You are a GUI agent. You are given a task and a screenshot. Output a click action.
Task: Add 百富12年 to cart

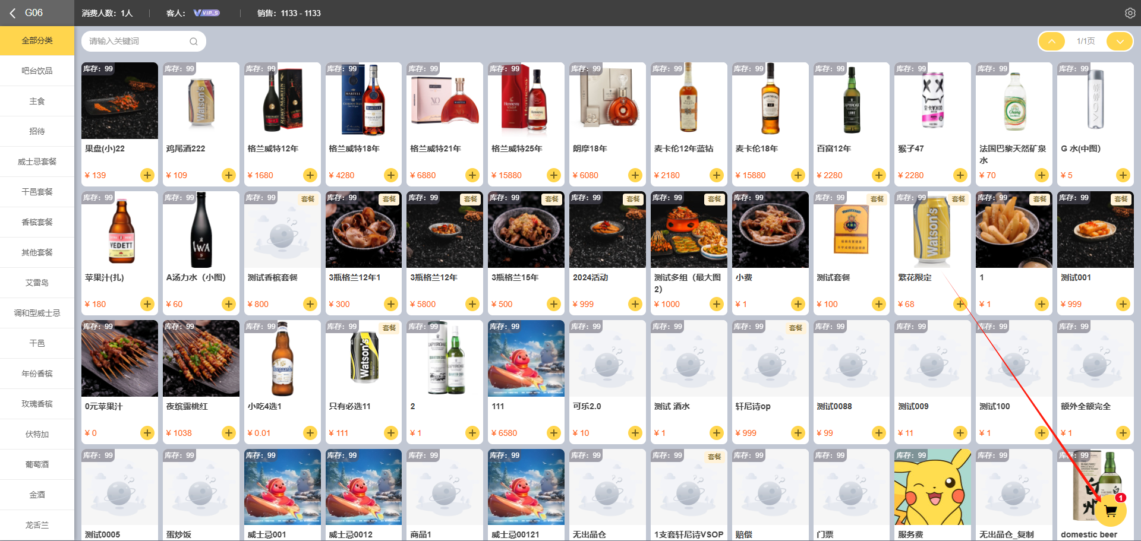(879, 175)
